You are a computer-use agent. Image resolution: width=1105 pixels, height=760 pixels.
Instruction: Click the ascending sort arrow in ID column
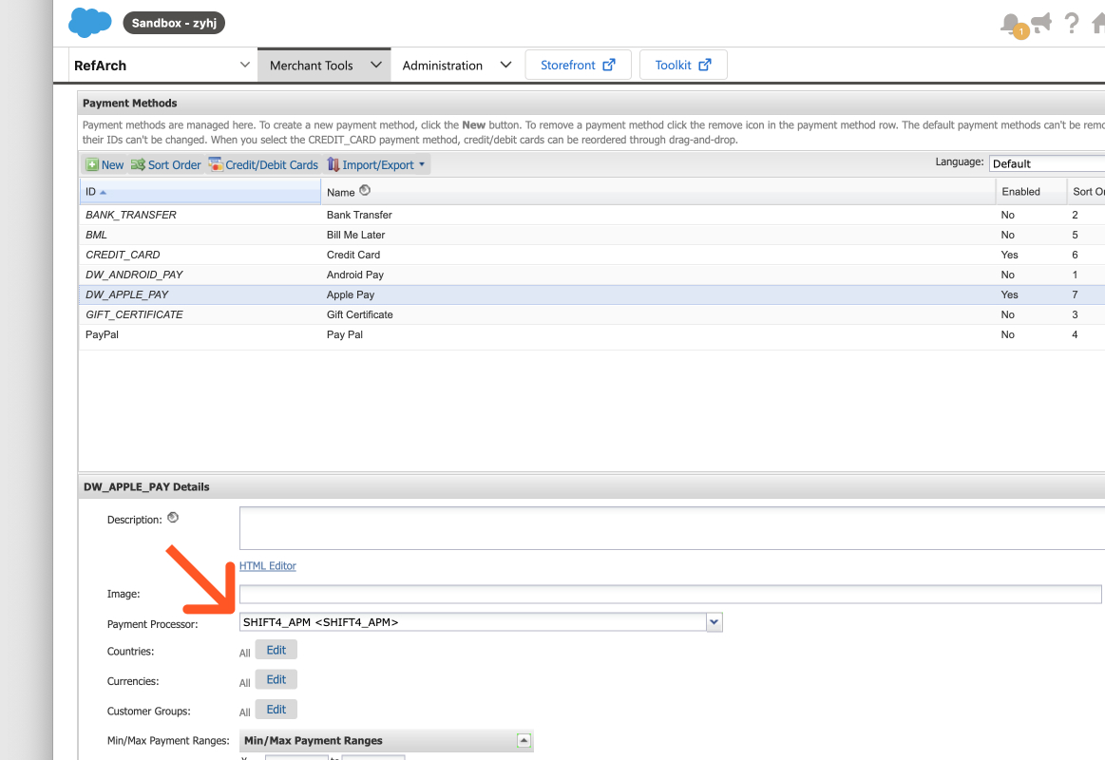click(103, 192)
